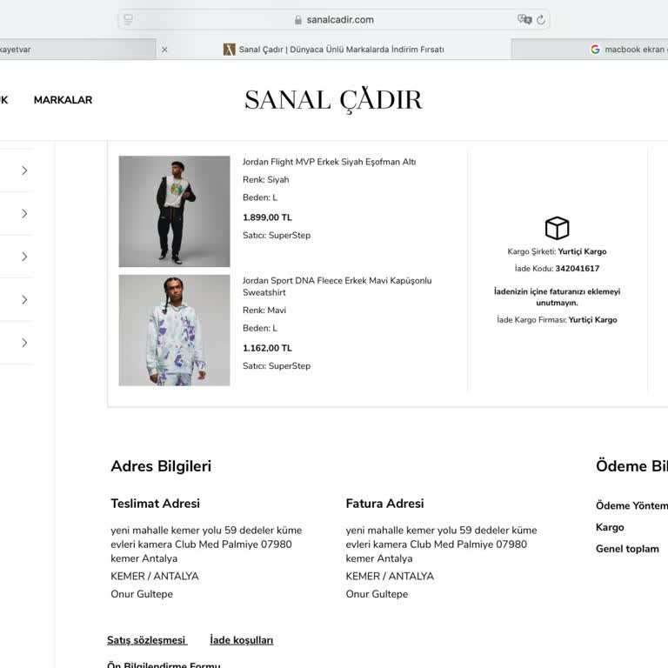The width and height of the screenshot is (668, 668).
Task: Click the Teslimat Adresi heading
Action: (155, 504)
